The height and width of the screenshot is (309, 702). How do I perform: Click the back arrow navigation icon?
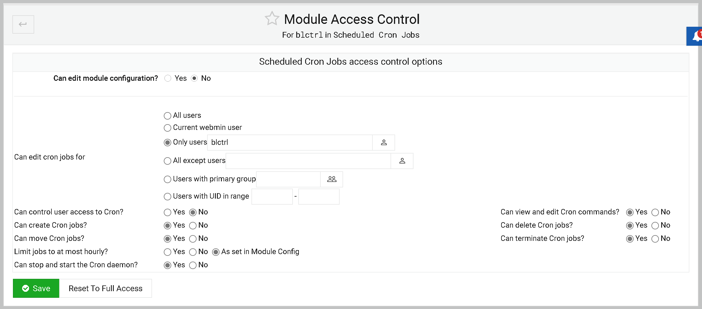click(23, 24)
